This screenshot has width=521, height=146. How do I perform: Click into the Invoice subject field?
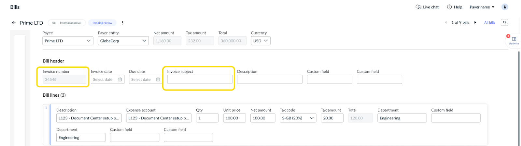pos(200,79)
